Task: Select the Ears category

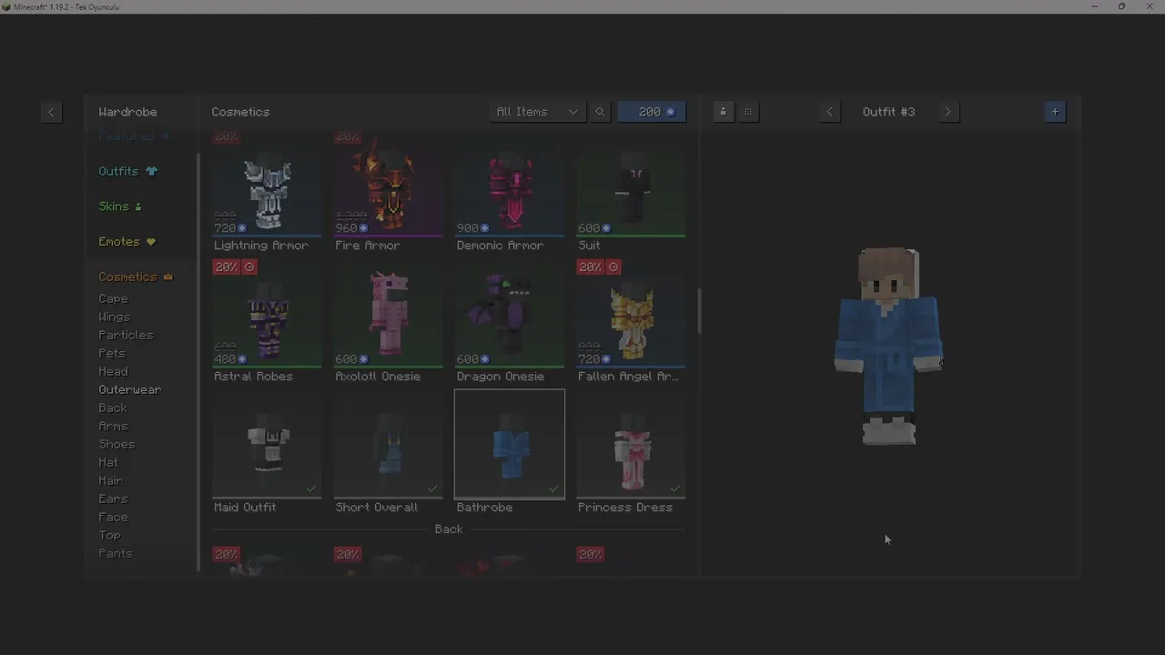Action: tap(113, 499)
